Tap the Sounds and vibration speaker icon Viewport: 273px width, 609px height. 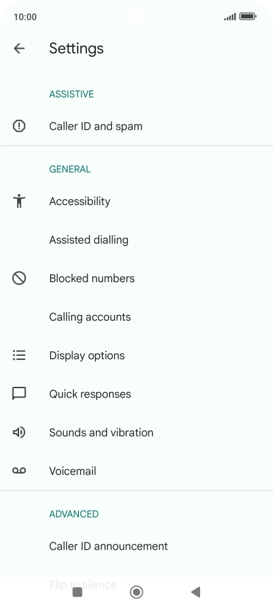(19, 432)
